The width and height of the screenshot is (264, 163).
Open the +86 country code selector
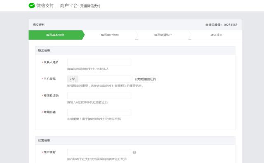click(x=73, y=79)
